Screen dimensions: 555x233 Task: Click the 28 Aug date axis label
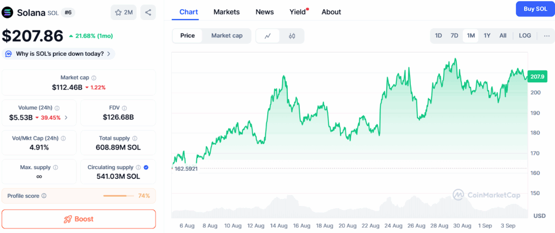tap(439, 225)
